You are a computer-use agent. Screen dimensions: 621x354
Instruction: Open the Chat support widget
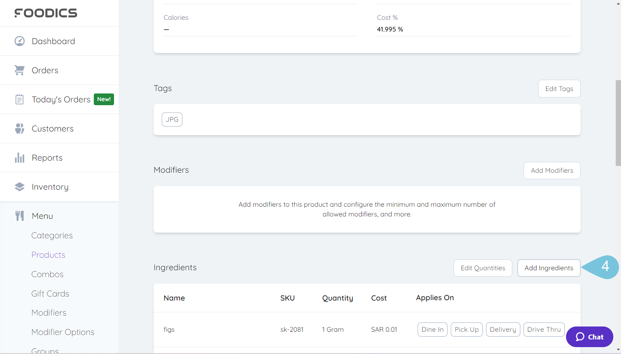point(589,337)
